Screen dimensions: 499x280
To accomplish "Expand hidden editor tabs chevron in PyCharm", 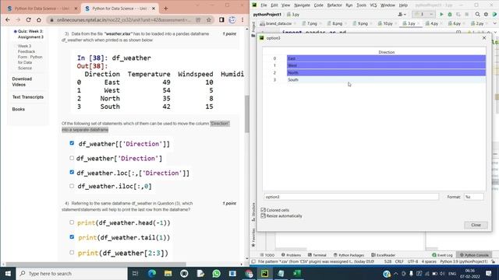I will pos(494,23).
